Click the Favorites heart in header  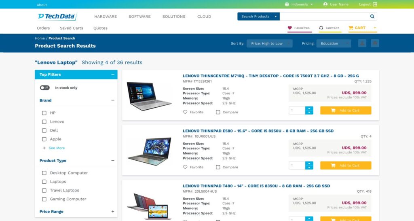tap(289, 28)
